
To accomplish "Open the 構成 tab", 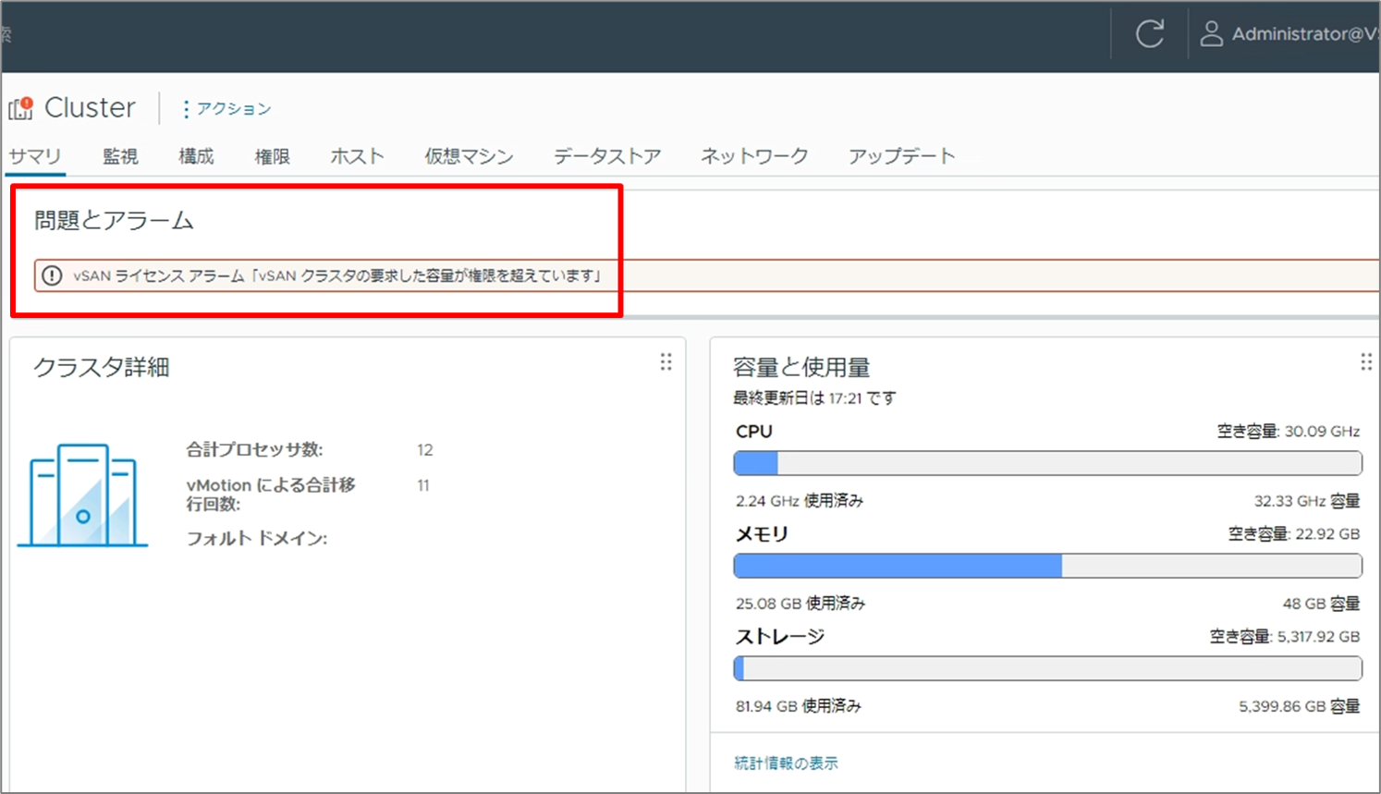I will (x=196, y=156).
